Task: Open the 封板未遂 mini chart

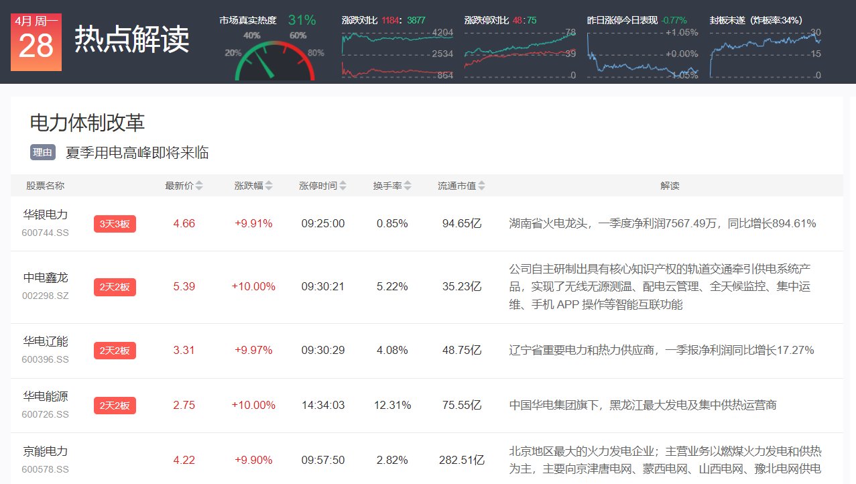Action: [x=766, y=53]
